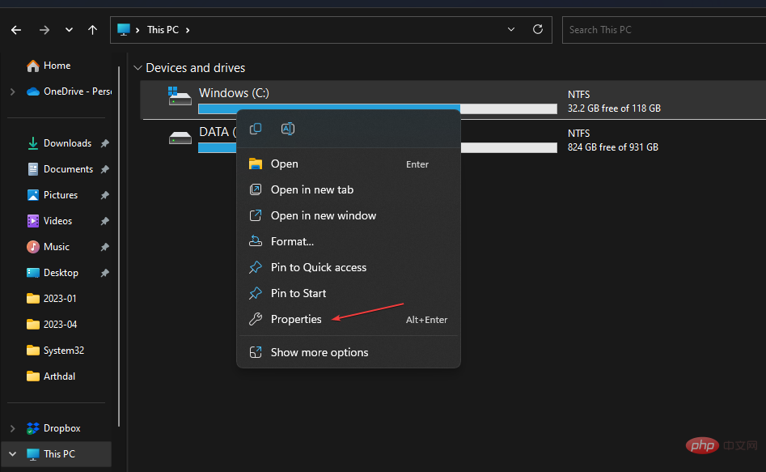Expand the recent locations chevron

tap(69, 29)
